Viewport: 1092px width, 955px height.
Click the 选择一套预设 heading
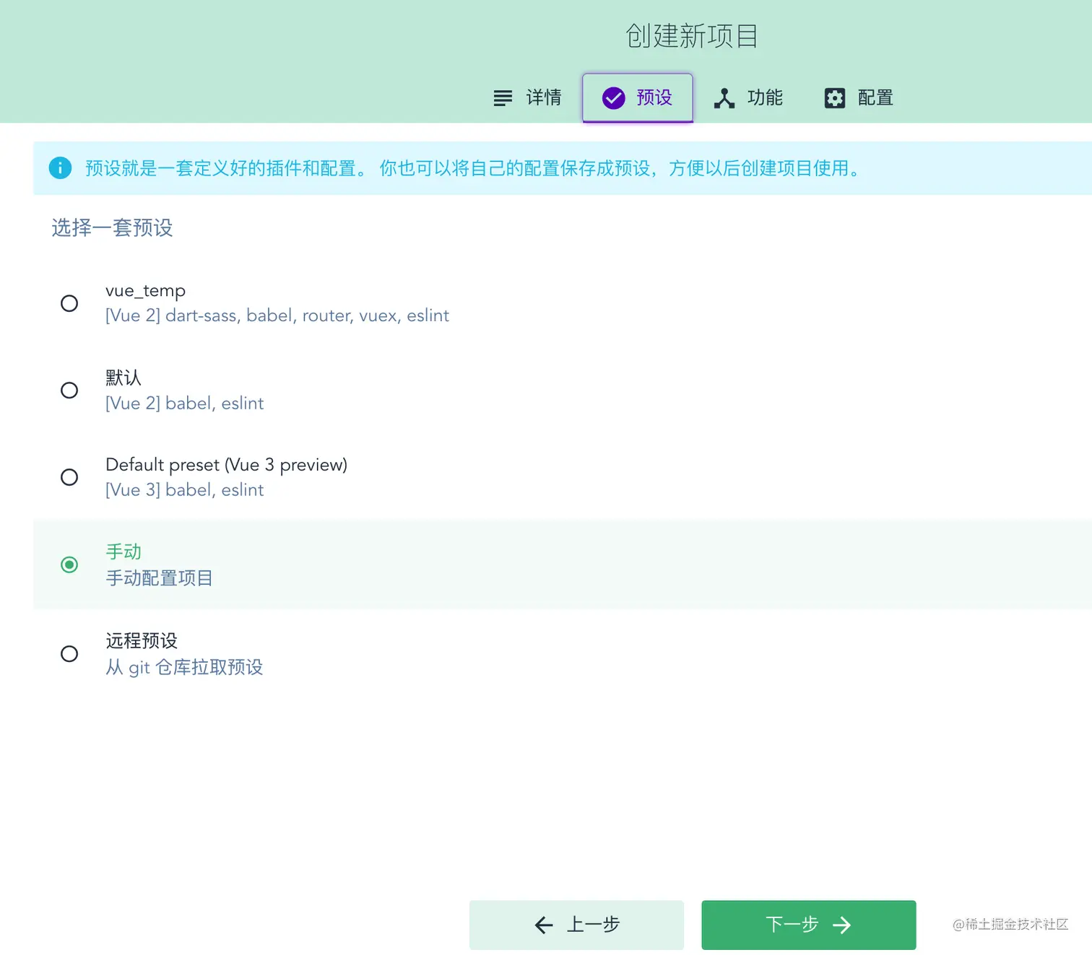click(x=112, y=228)
